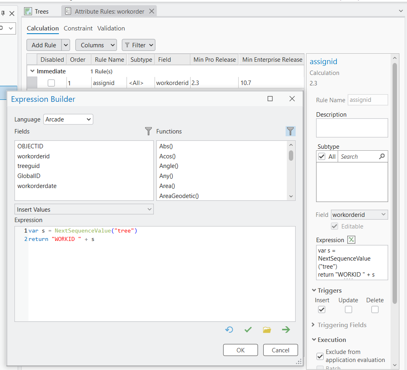Toggle the Editable checkbox
The width and height of the screenshot is (407, 370).
click(x=334, y=226)
